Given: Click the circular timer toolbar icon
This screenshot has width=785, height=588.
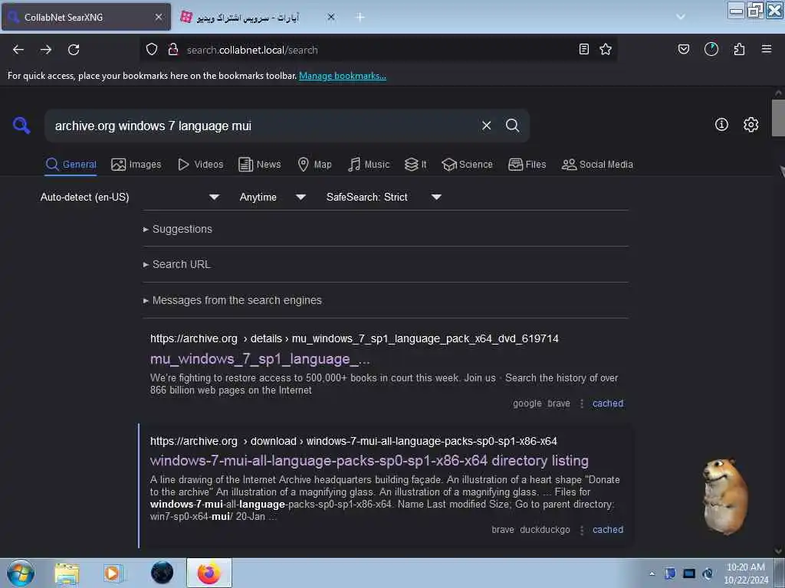Looking at the screenshot, I should [711, 49].
